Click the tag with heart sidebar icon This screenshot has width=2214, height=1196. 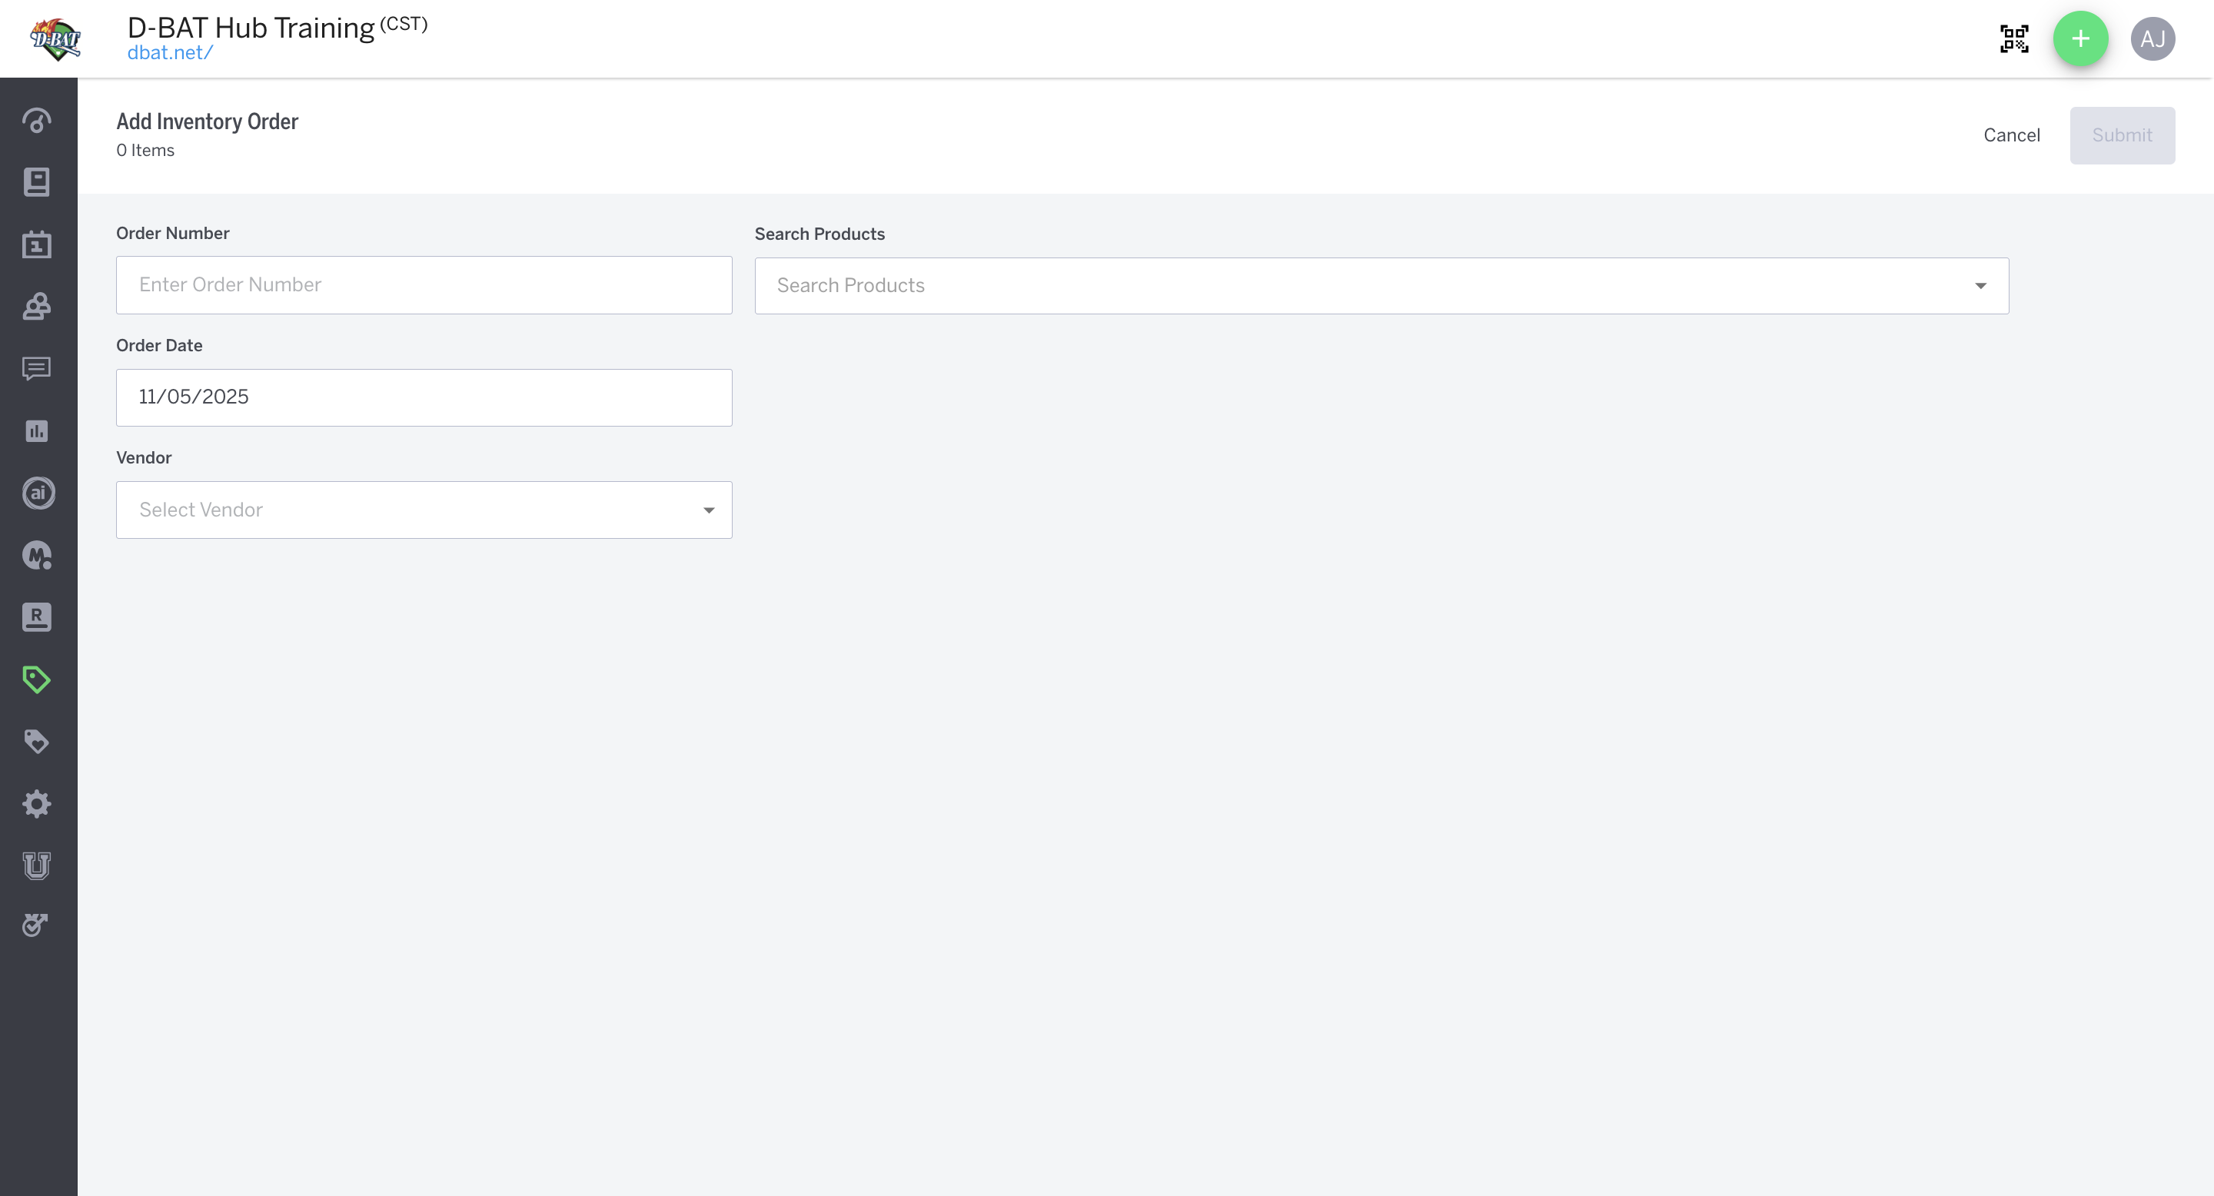37,742
